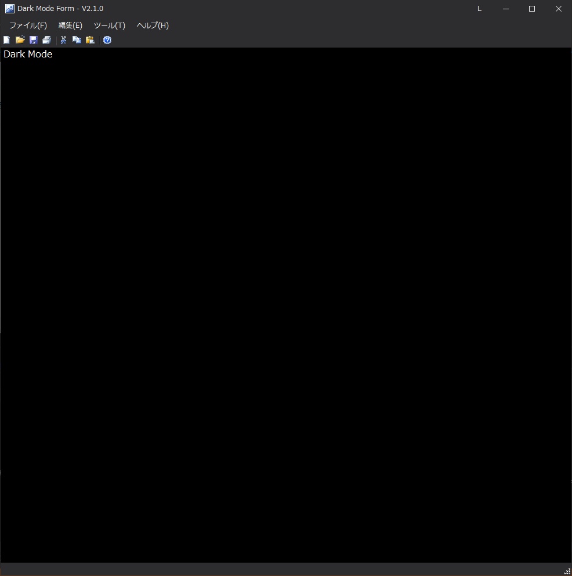Create a new file with the New icon

click(6, 39)
